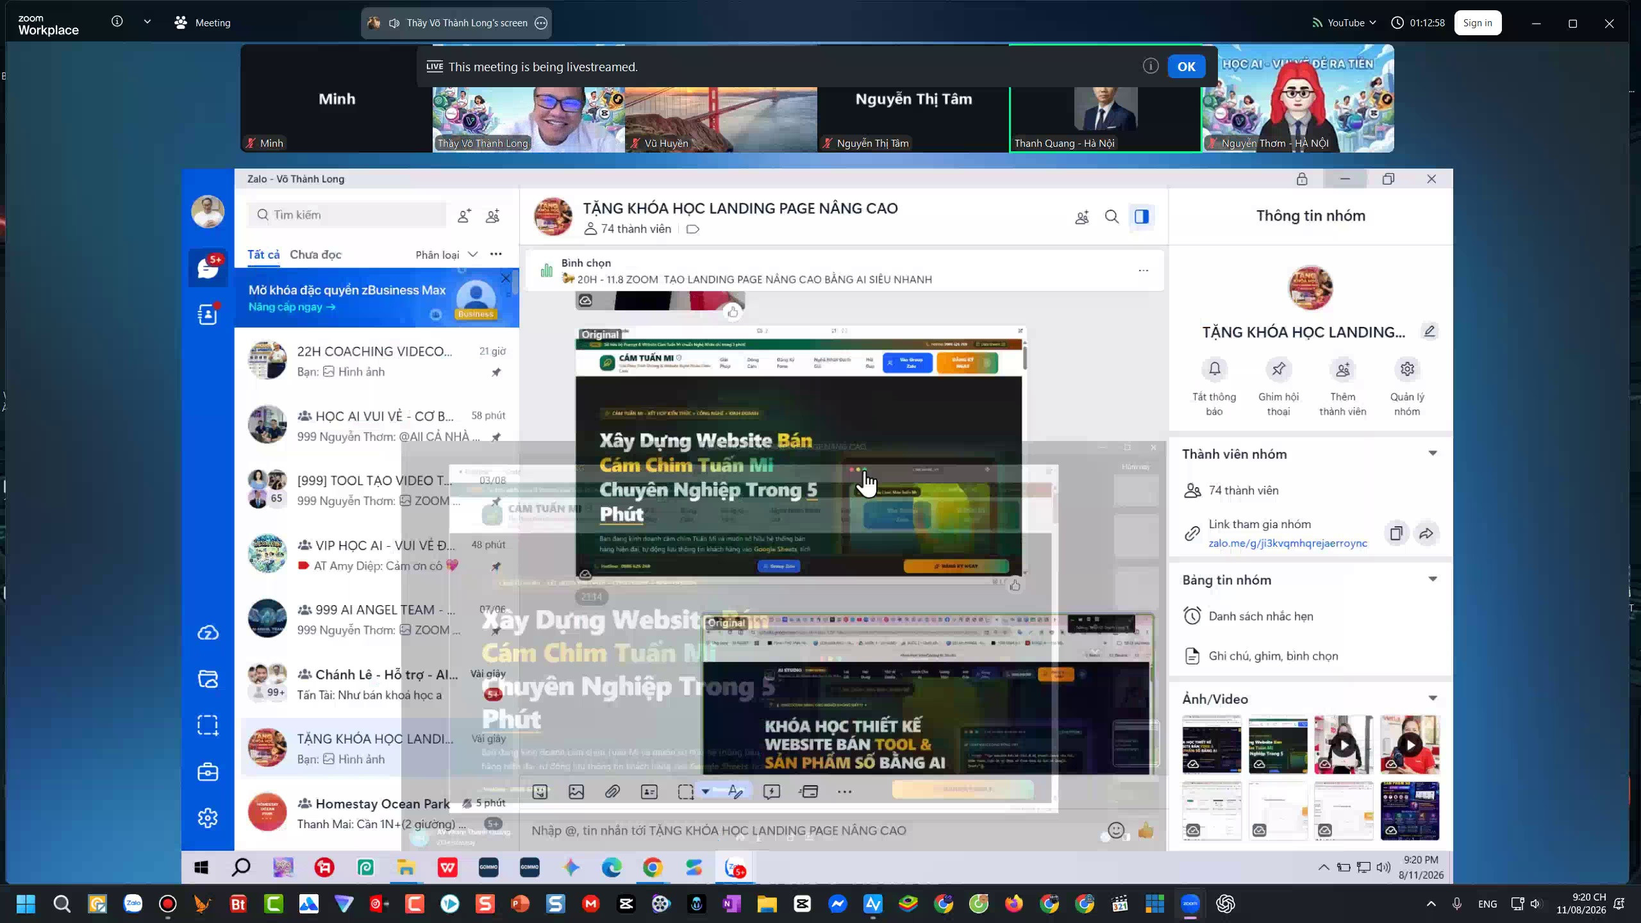This screenshot has width=1641, height=923.
Task: Share the group join link
Action: pos(1426,533)
